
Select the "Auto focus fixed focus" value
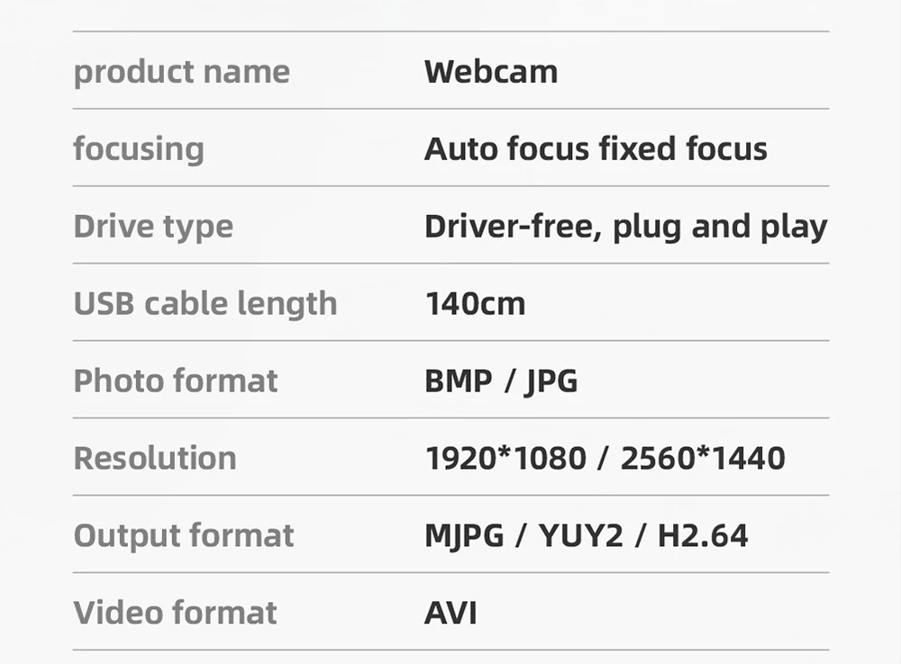596,149
